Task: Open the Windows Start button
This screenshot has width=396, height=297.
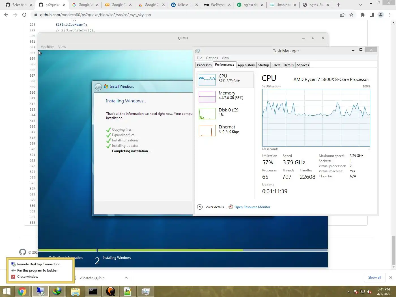Action: (7, 291)
